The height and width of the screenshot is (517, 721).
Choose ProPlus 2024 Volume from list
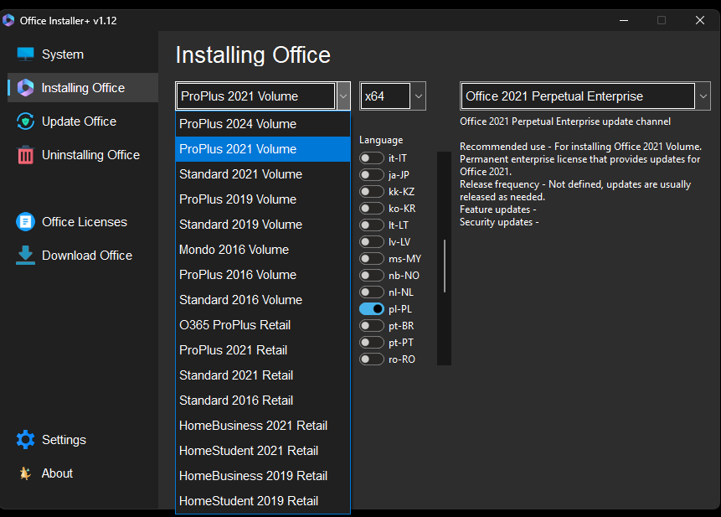[x=263, y=124]
